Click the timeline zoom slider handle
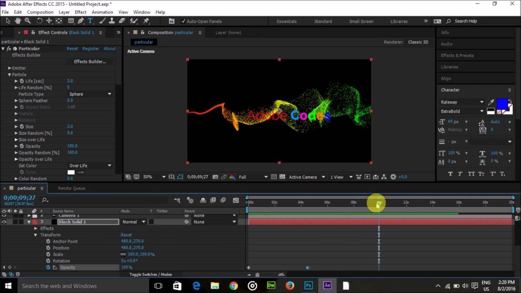This screenshot has width=521, height=293. 257,274
